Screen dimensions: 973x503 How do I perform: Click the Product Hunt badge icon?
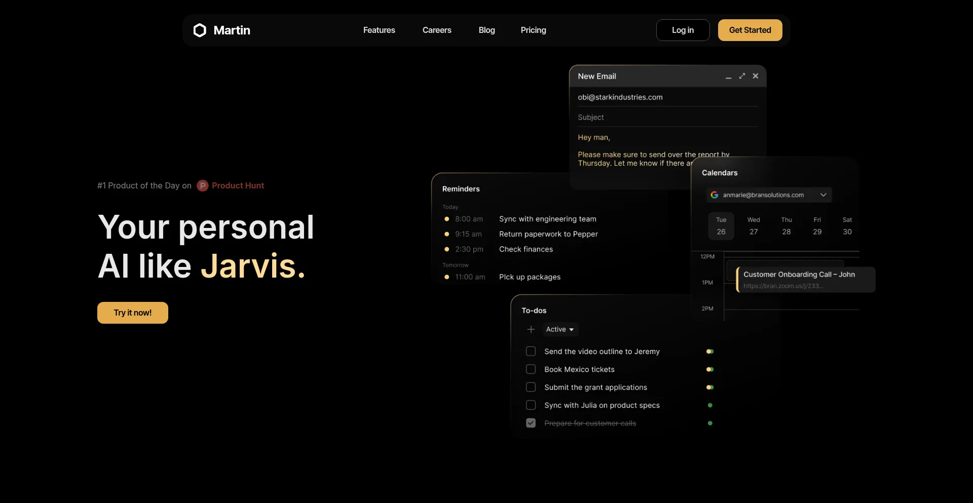[x=203, y=186]
